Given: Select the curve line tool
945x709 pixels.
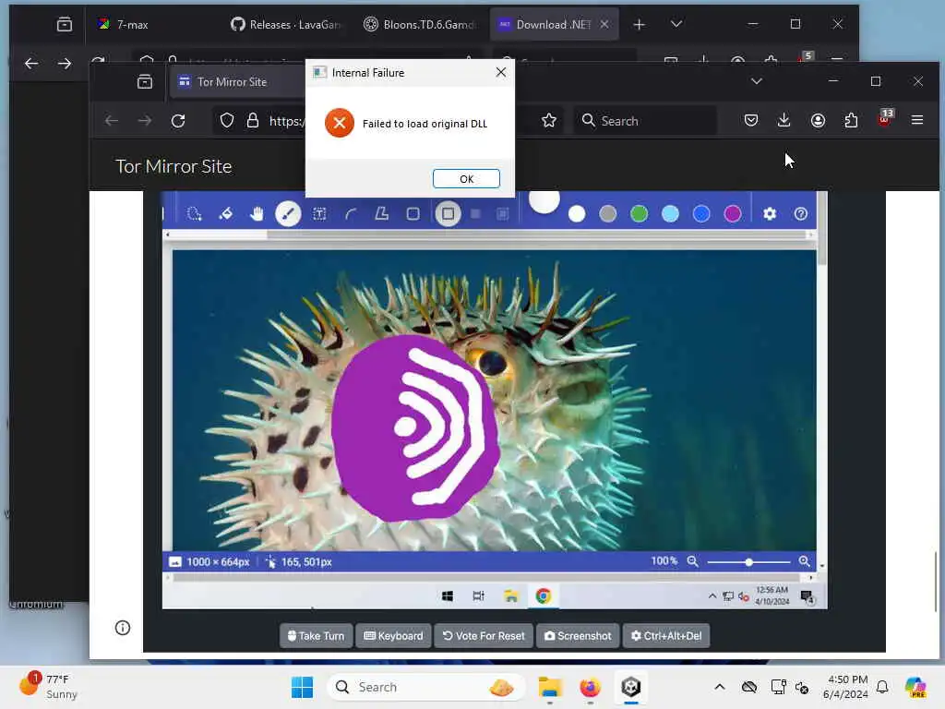Looking at the screenshot, I should point(351,213).
